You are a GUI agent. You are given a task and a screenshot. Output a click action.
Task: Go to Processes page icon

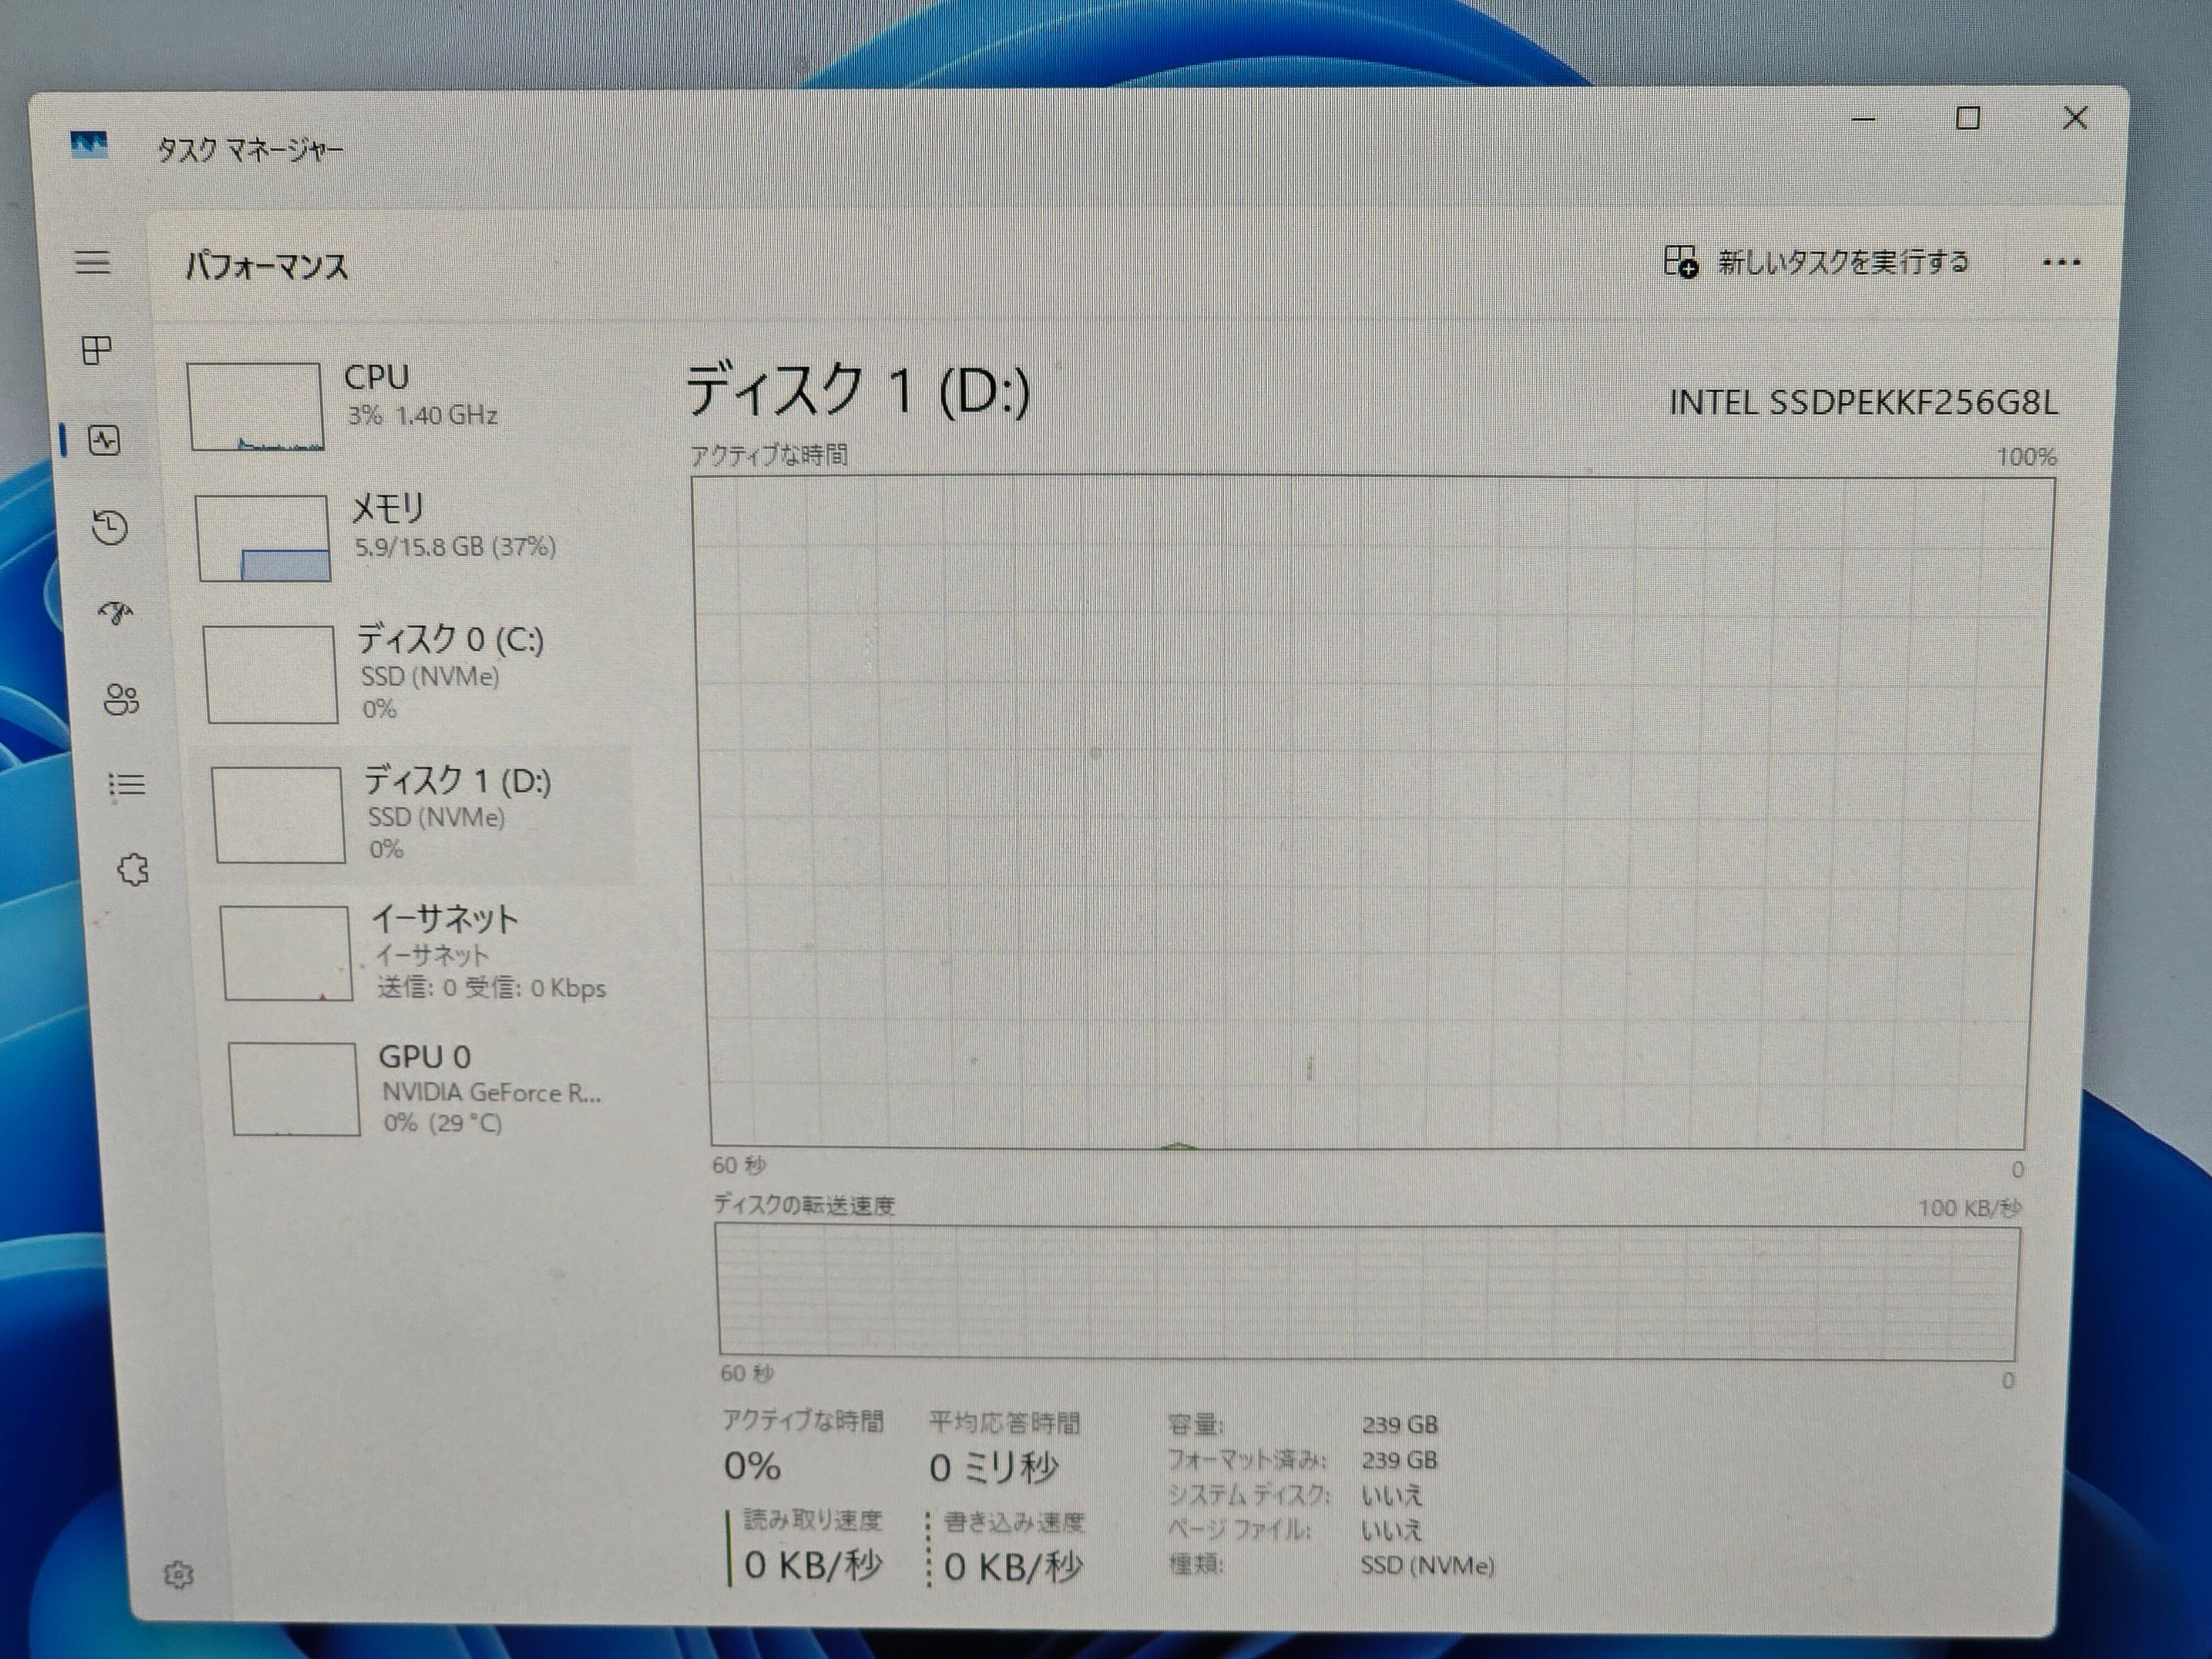[97, 350]
